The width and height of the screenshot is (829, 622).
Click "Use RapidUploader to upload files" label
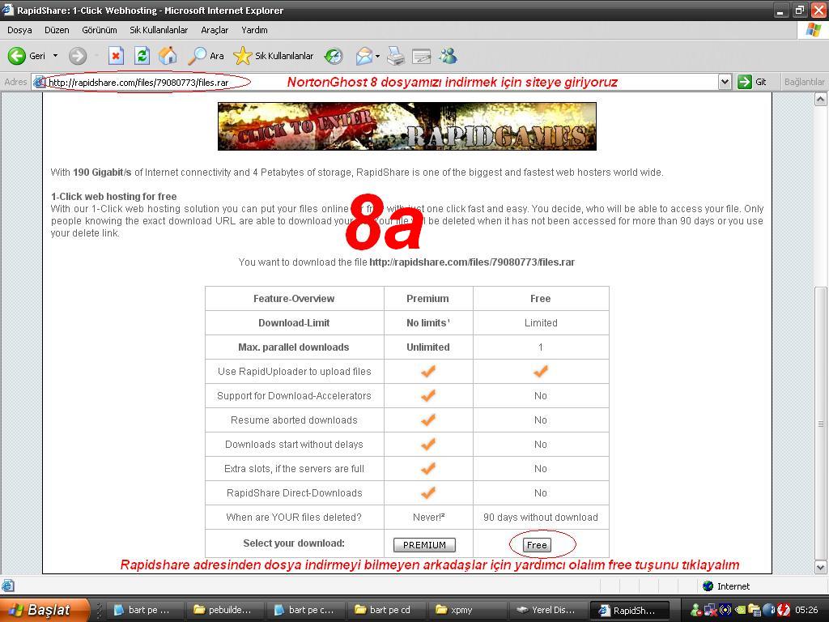tap(295, 371)
